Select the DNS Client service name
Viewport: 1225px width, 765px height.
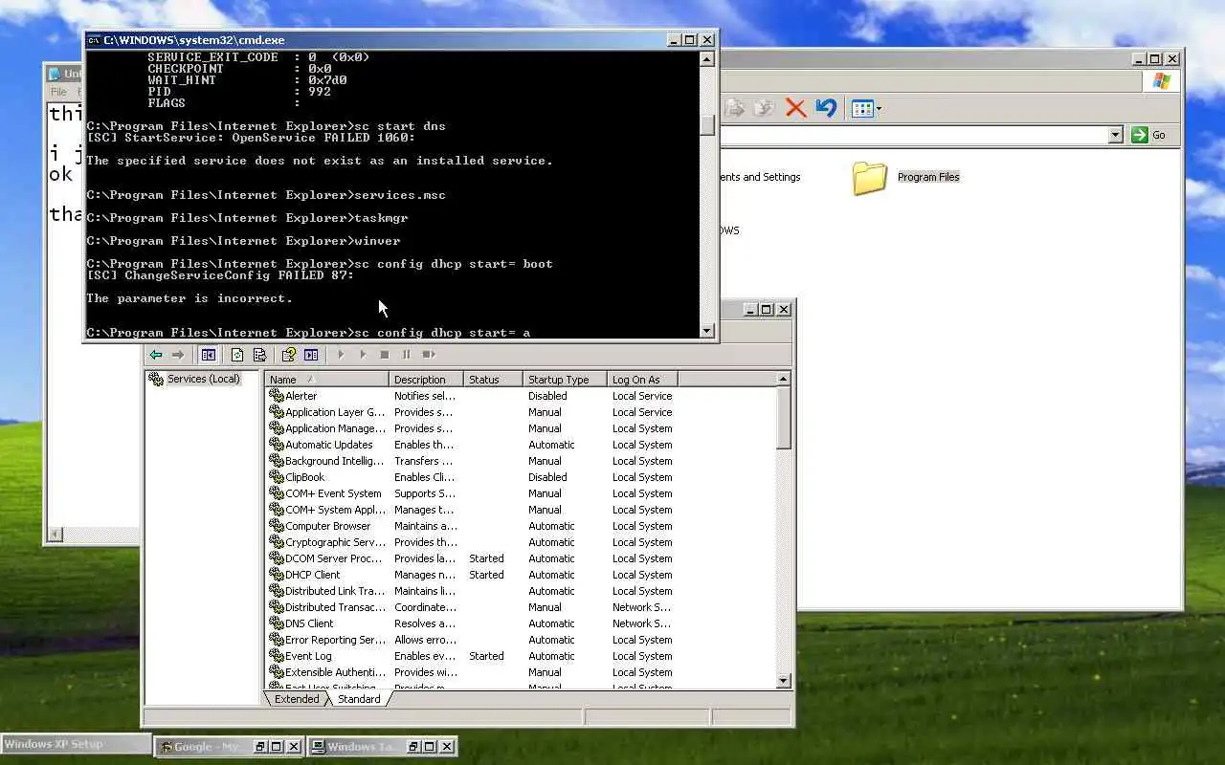(x=309, y=623)
